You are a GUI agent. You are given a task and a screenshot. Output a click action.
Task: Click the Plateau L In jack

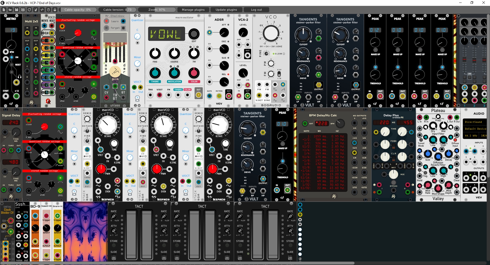(x=420, y=117)
